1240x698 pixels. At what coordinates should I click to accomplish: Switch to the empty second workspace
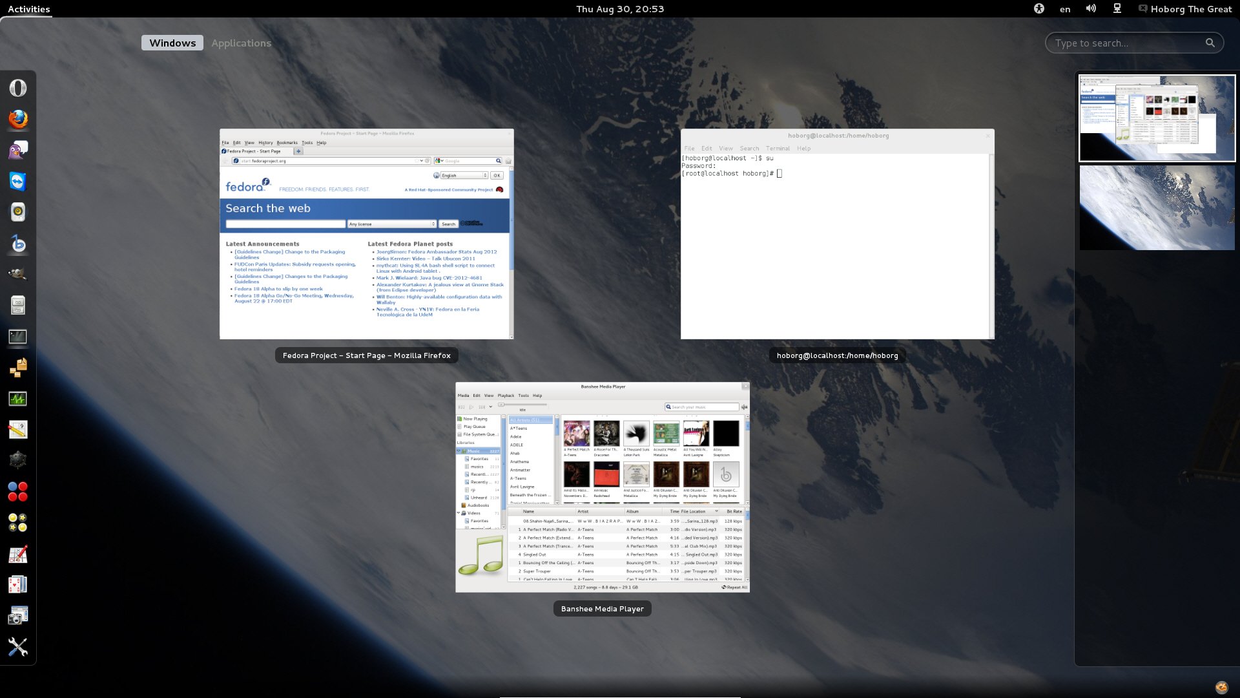(x=1157, y=207)
